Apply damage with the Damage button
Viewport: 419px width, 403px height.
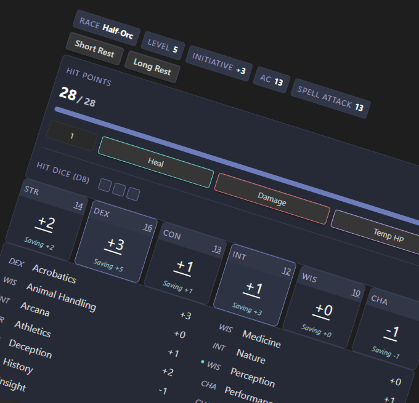(x=272, y=199)
